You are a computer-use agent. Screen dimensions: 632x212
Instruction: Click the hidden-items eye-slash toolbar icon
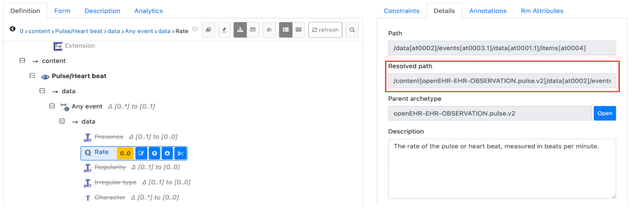coord(269,30)
